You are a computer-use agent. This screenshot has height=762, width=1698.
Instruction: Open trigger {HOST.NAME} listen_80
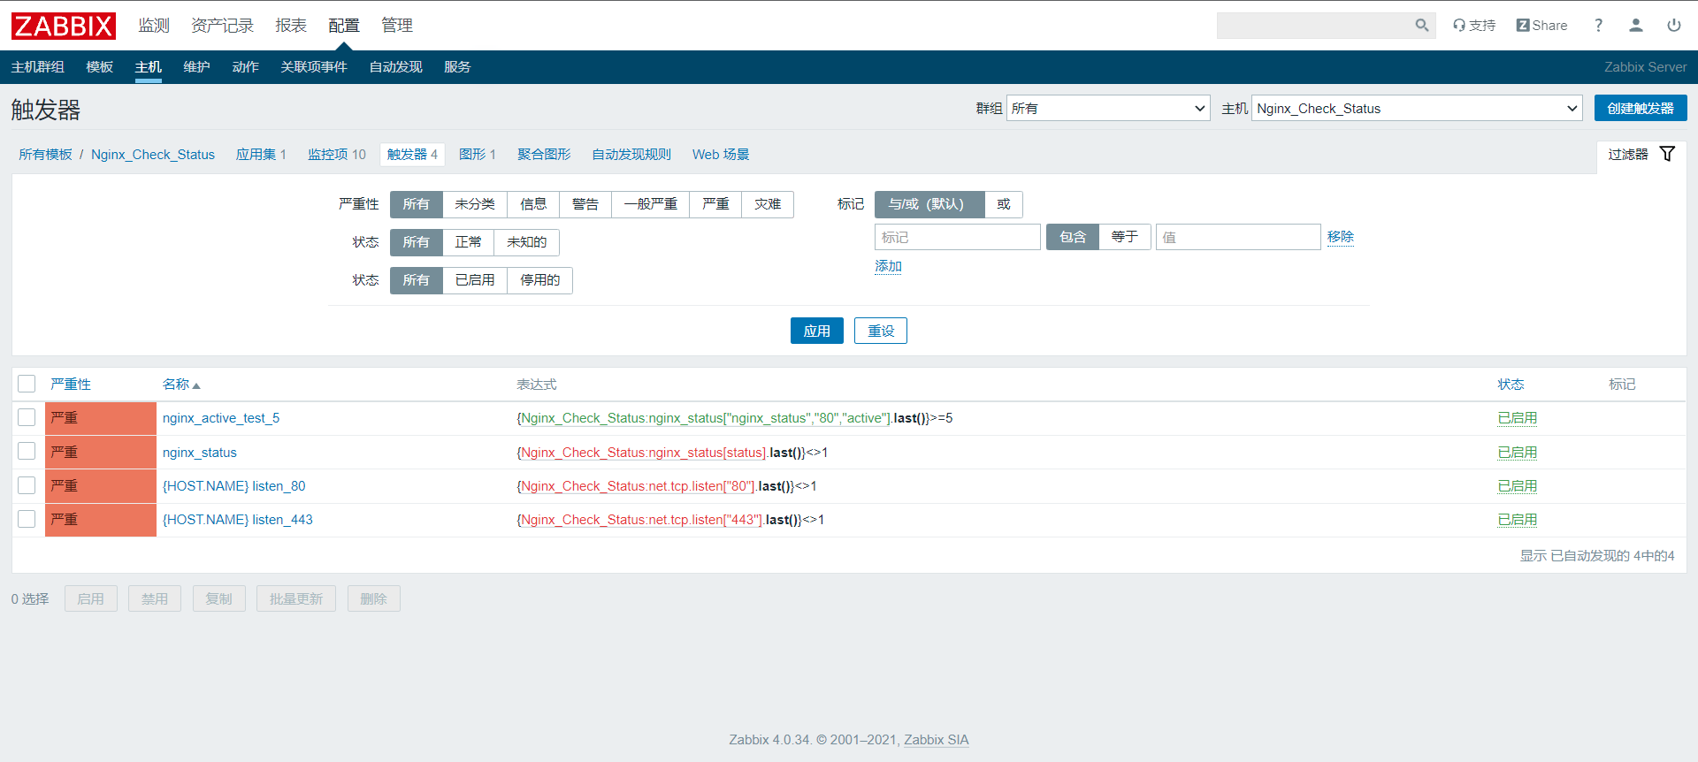[234, 486]
